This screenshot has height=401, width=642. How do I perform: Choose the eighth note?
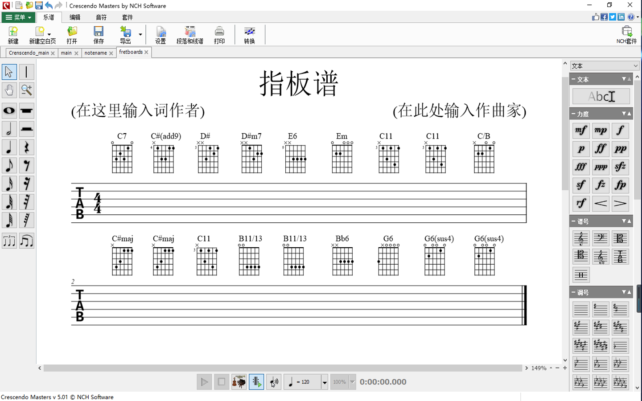coord(9,166)
